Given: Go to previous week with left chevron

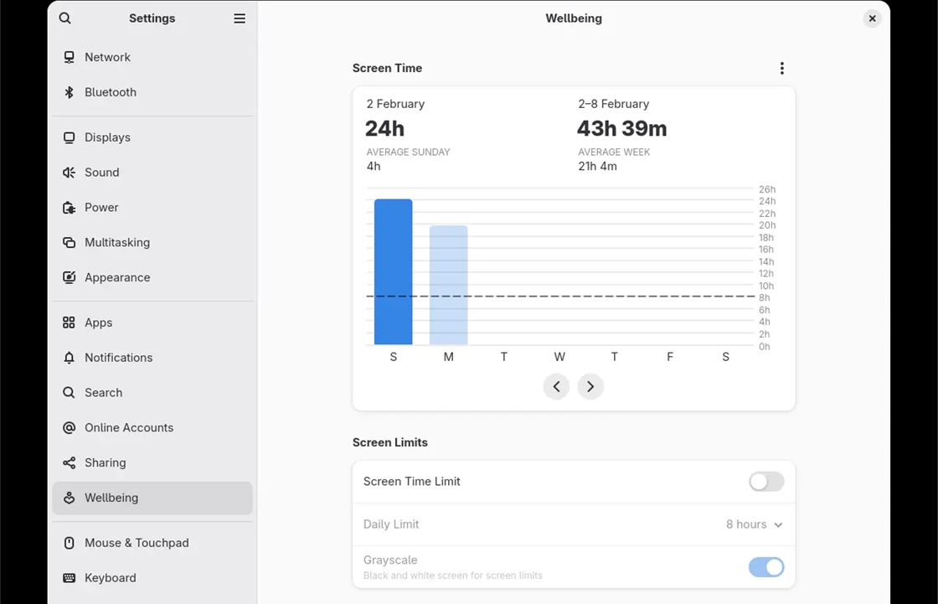Looking at the screenshot, I should tap(556, 387).
